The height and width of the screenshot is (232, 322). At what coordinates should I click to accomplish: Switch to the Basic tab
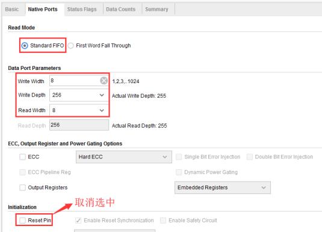pos(12,9)
